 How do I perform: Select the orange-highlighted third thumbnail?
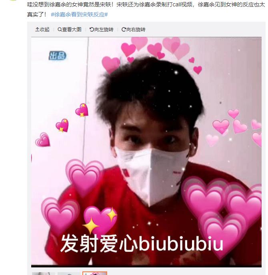95,273
